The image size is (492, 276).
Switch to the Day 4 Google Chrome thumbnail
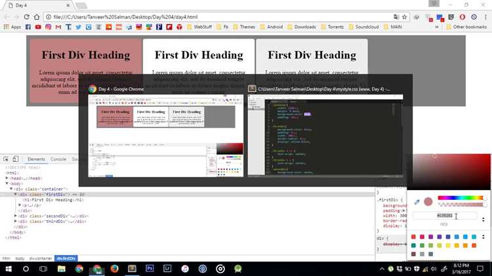[166, 136]
